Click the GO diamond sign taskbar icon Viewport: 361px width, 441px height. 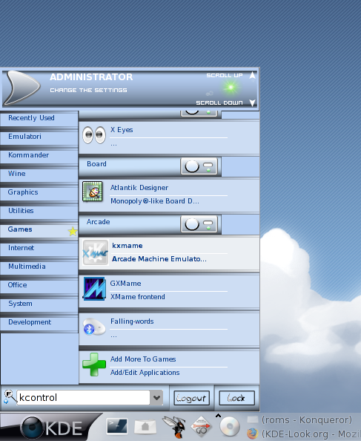(201, 427)
